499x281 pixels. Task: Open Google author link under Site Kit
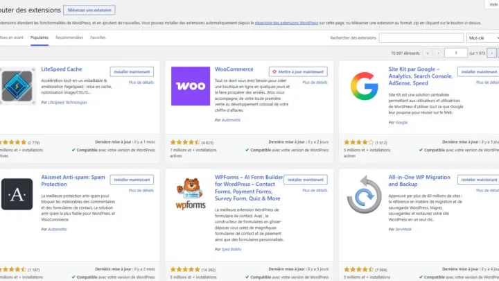(401, 122)
